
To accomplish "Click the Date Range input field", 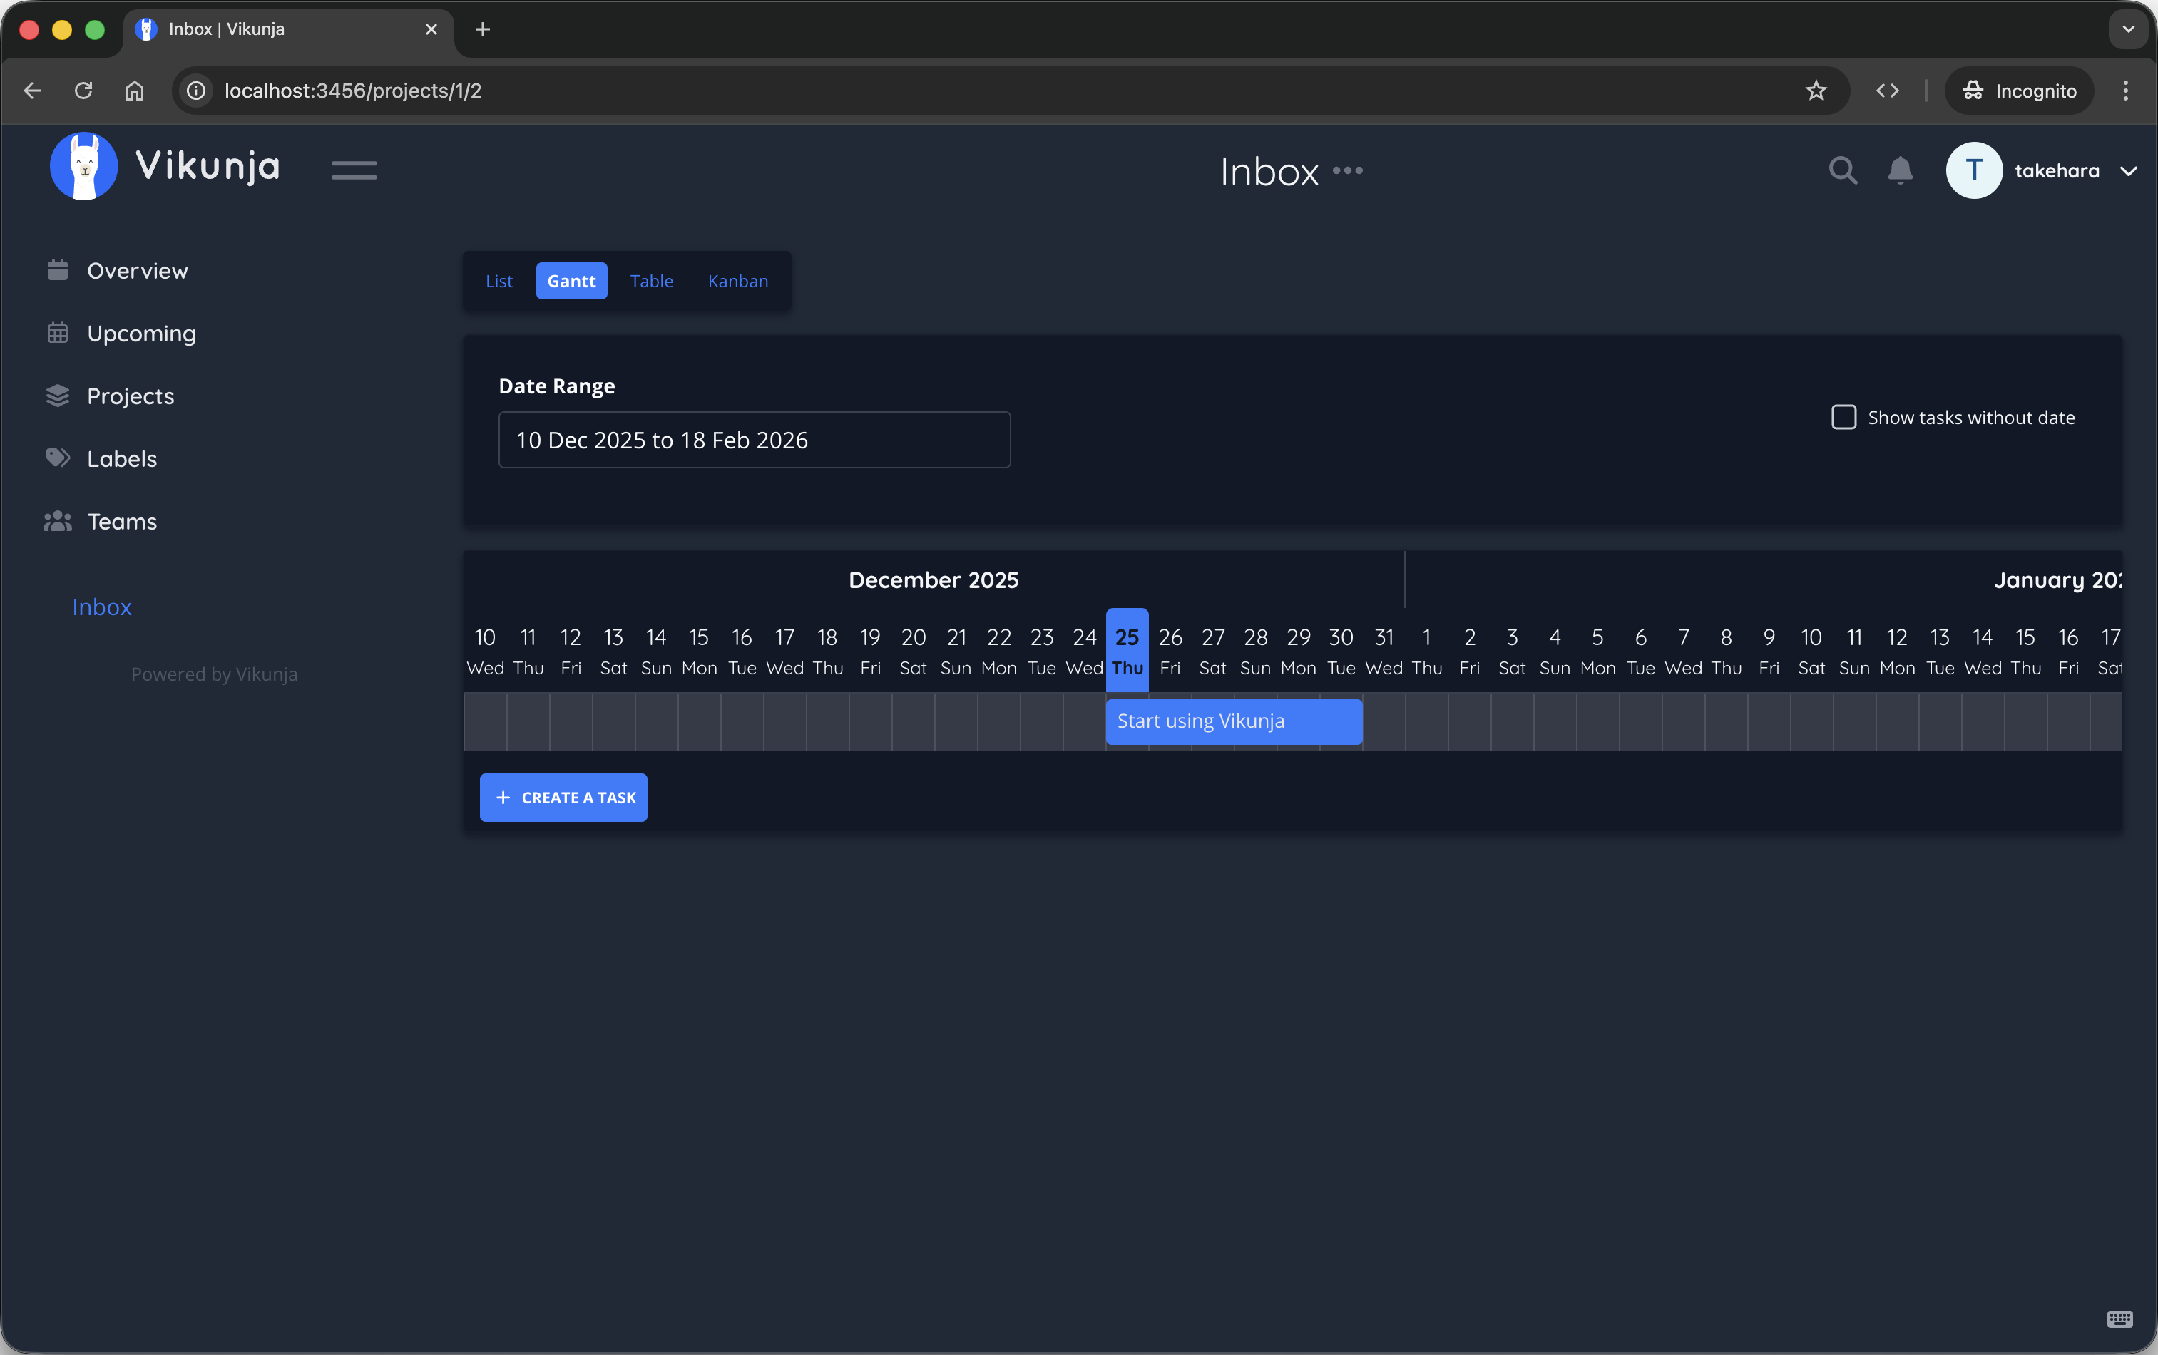I will click(x=754, y=440).
